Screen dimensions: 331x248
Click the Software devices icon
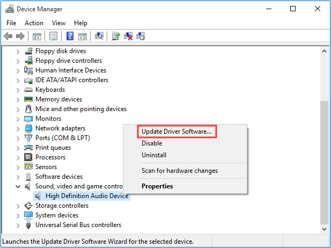coord(28,177)
